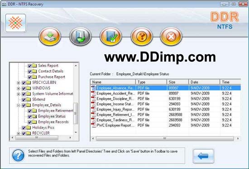Expand the RECYCLER folder tree node
249x169 pixels.
[19, 133]
